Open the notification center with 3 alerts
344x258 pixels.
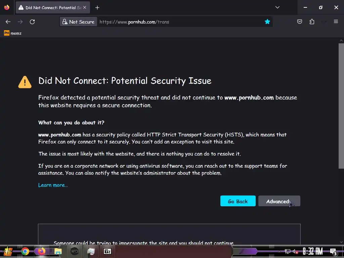[x=333, y=252]
